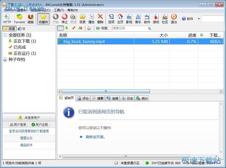
Task: Click the 刷新该页面 refresh link
Action: point(95,137)
